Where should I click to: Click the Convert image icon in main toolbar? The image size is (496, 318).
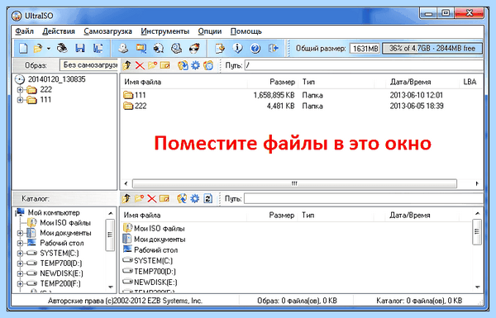[159, 49]
